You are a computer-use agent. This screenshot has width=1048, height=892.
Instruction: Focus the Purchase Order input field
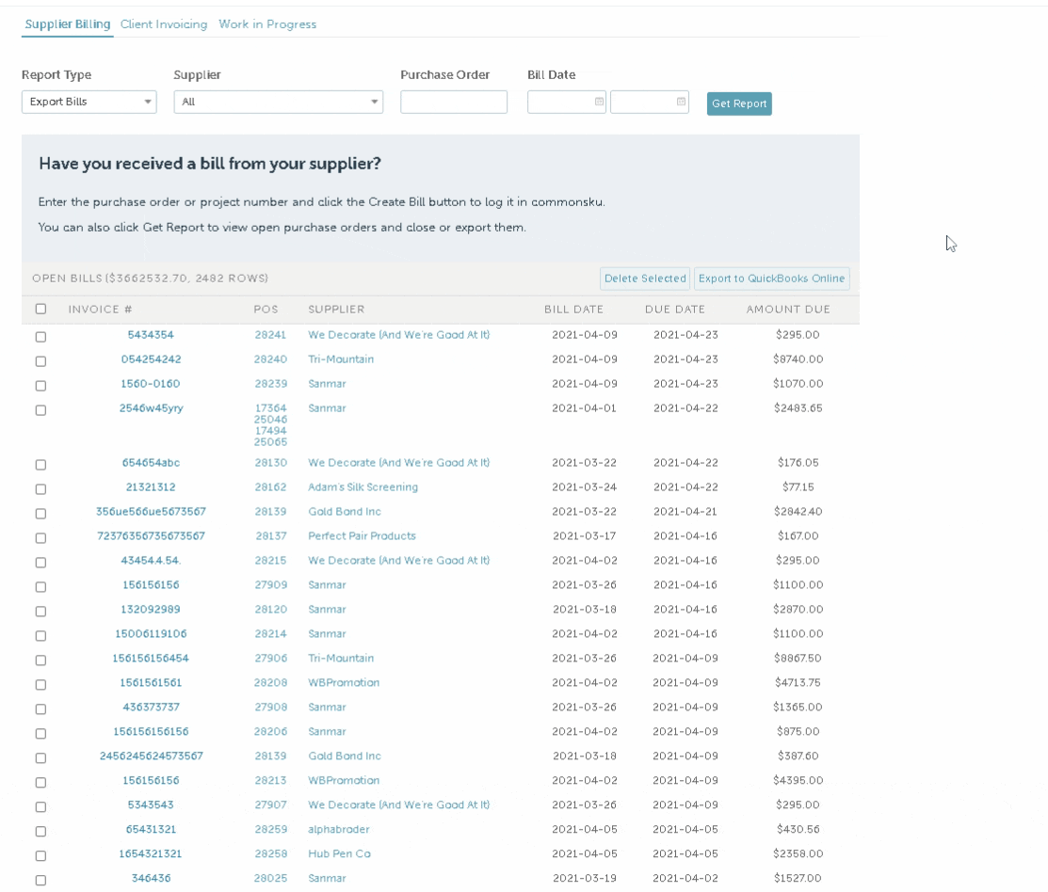coord(454,102)
